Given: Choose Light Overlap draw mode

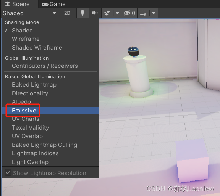Looking at the screenshot, I should (50, 162).
